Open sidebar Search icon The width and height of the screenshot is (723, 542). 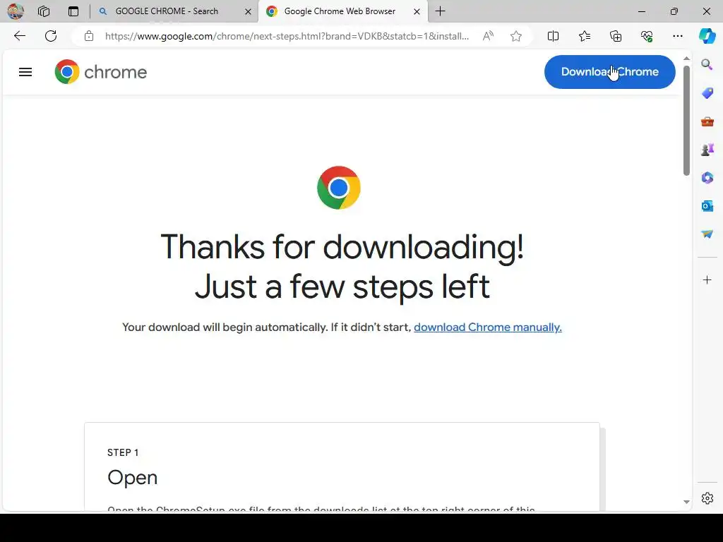(707, 64)
